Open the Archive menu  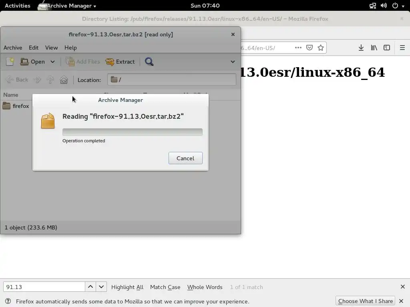point(13,48)
